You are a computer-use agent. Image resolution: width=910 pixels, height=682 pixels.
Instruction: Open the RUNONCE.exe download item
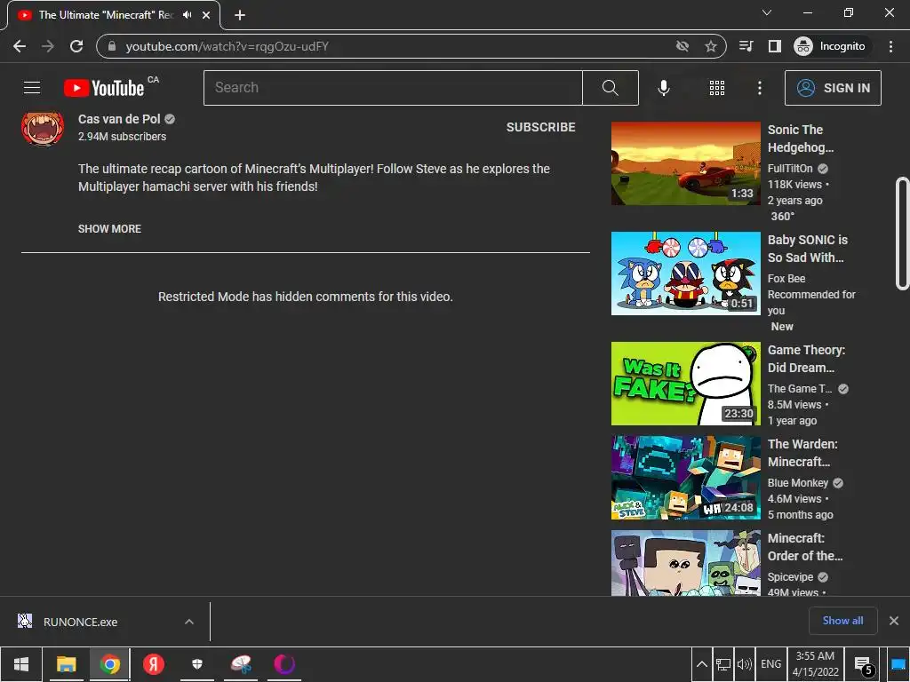tap(80, 622)
